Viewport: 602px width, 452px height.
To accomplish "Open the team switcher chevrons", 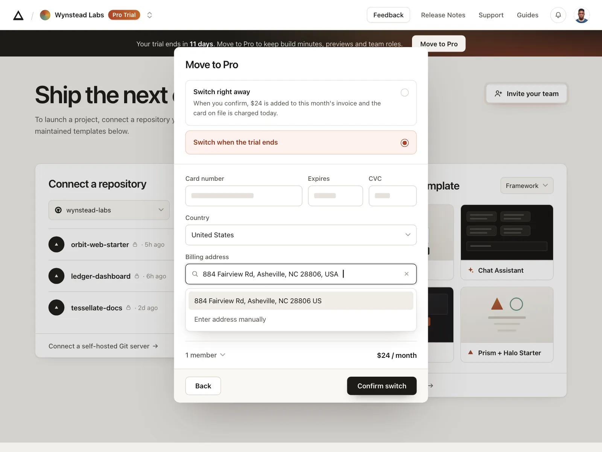I will pyautogui.click(x=149, y=15).
